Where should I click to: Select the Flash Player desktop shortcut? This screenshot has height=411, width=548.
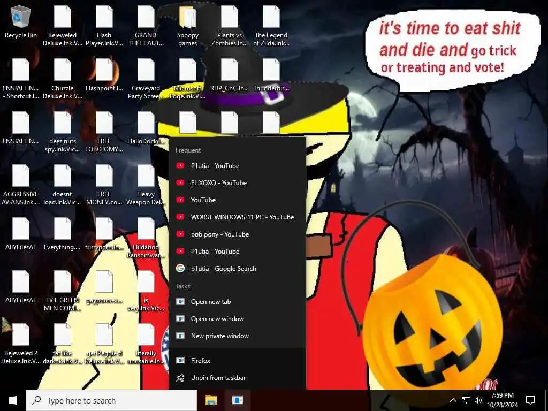coord(104,26)
